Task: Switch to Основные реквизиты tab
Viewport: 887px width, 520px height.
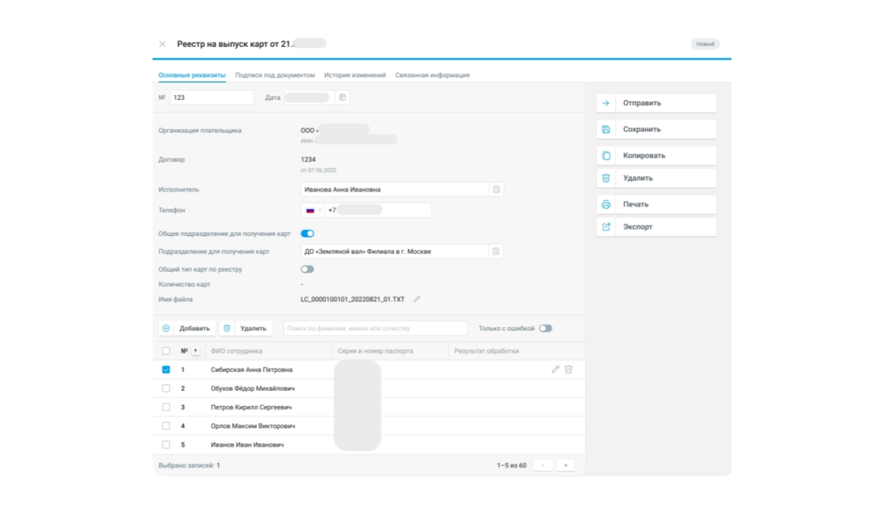Action: 192,75
